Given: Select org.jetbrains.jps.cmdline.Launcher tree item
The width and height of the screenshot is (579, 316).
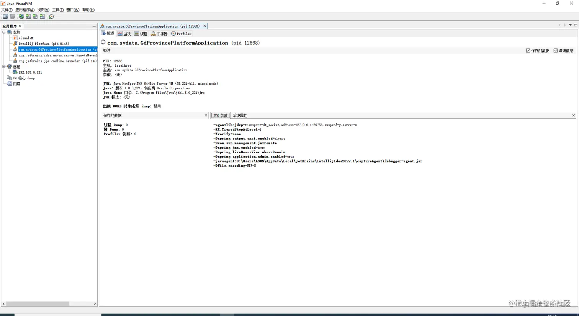Looking at the screenshot, I should [x=58, y=61].
